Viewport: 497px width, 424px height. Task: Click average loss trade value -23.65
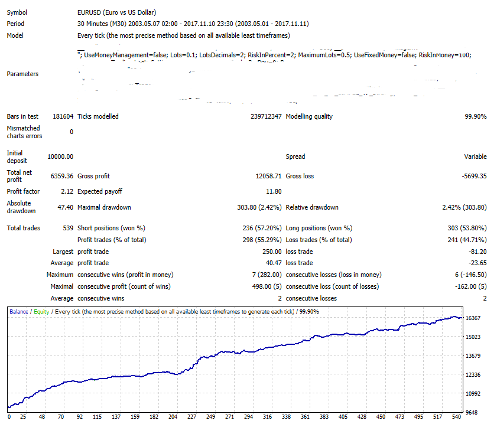[477, 263]
